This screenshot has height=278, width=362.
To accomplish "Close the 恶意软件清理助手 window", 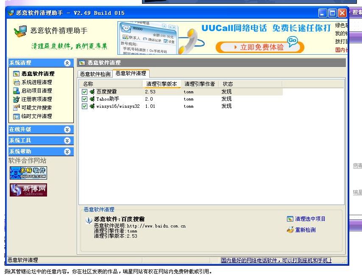I will pyautogui.click(x=343, y=13).
